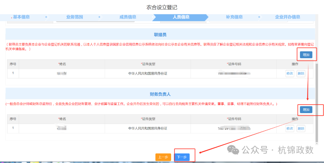
Task: Click 修改 for the 联络员 row
Action: tap(290, 73)
